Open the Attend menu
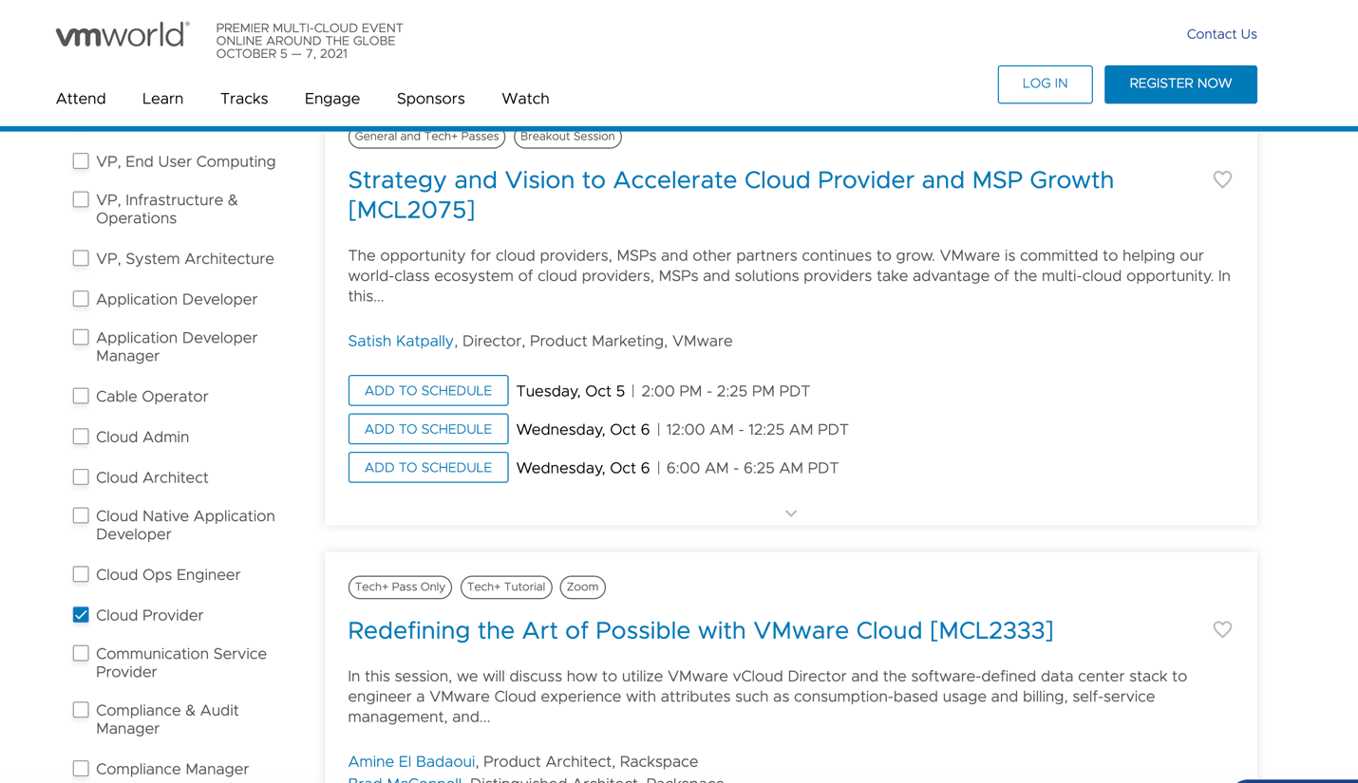 [x=81, y=99]
